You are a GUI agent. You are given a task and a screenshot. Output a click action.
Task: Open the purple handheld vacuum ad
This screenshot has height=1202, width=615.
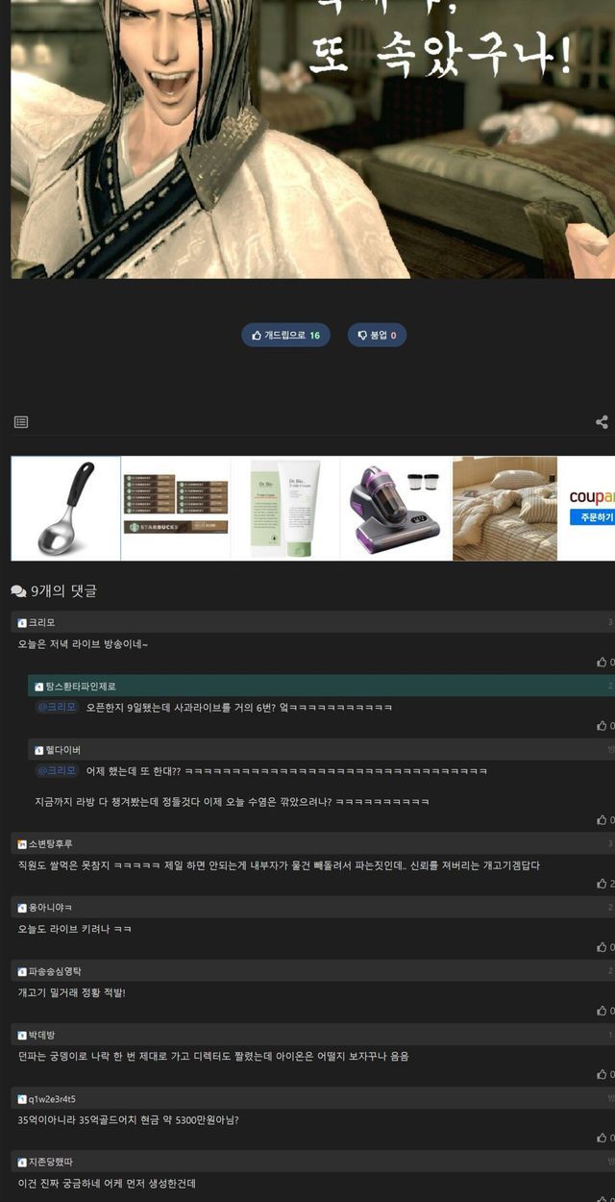[x=396, y=509]
